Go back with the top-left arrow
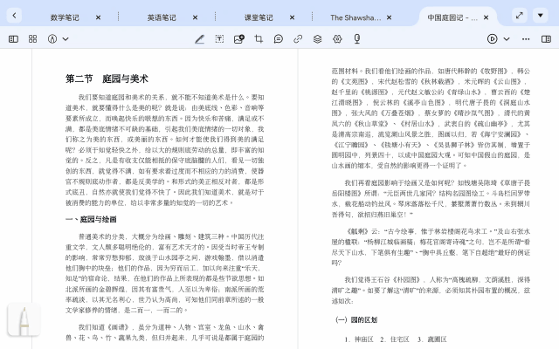The image size is (559, 349). [14, 16]
